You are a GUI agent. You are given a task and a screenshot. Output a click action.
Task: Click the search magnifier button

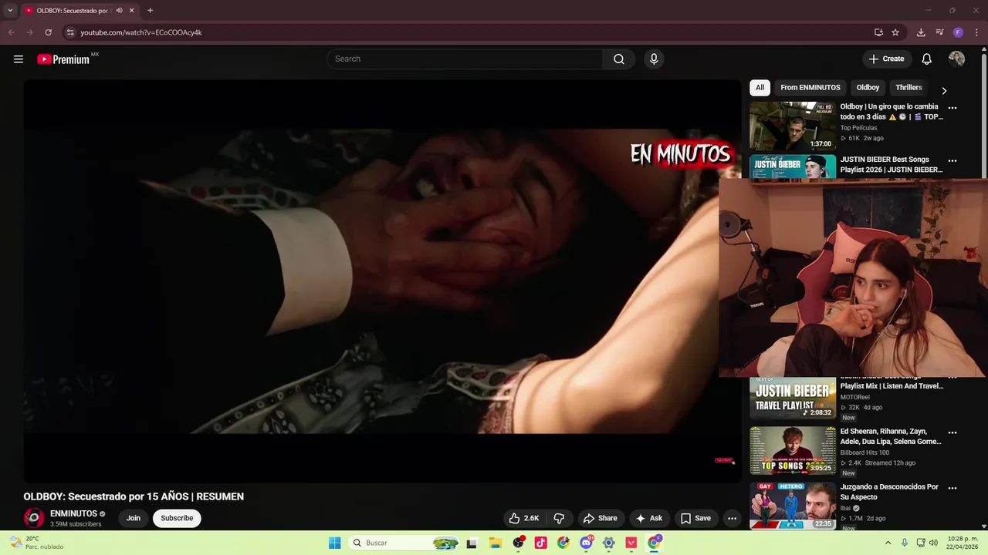[619, 59]
